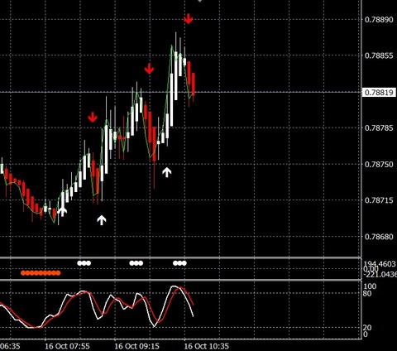The height and width of the screenshot is (351, 397).
Task: Select white buy arrow near 0.78750 level
Action: (x=167, y=172)
